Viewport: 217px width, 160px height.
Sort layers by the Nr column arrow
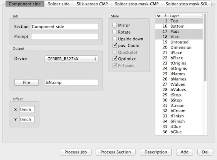click(x=165, y=15)
